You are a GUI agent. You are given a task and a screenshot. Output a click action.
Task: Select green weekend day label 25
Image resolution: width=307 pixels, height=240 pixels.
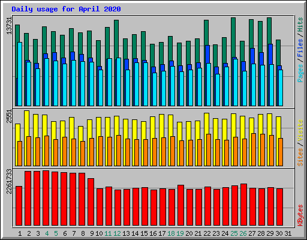click(234, 233)
